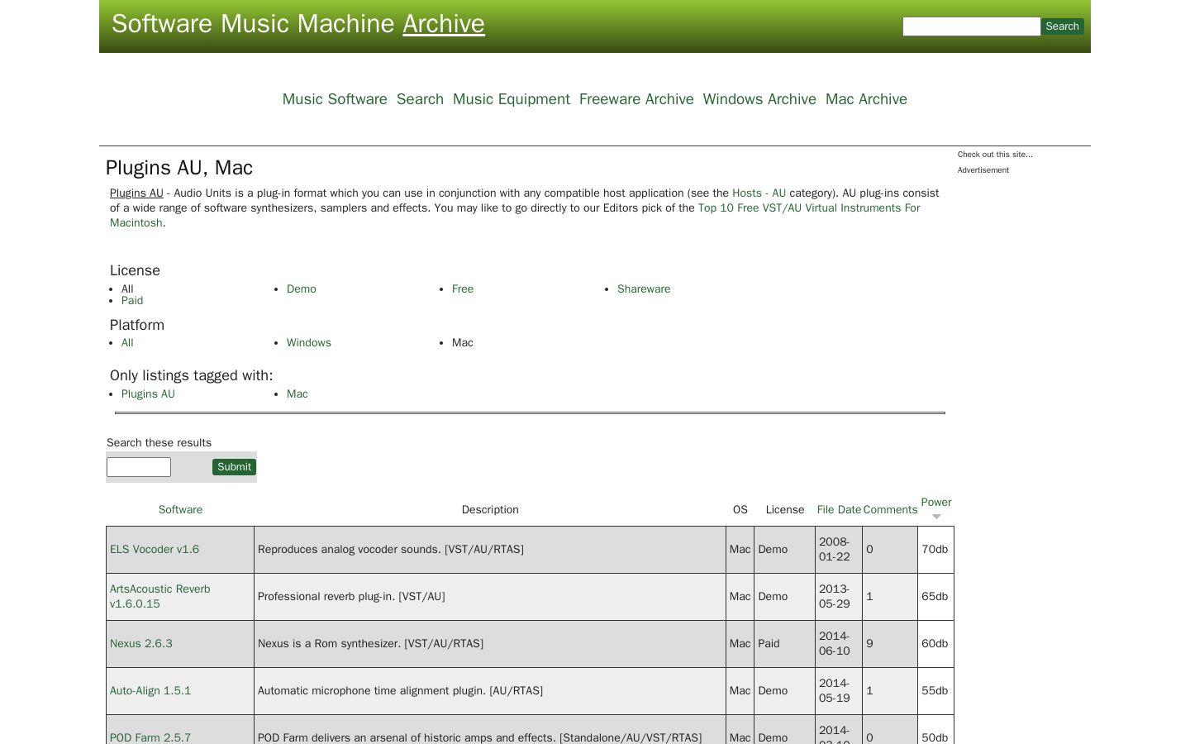Image resolution: width=1190 pixels, height=744 pixels.
Task: Filter license by Free
Action: point(463,289)
